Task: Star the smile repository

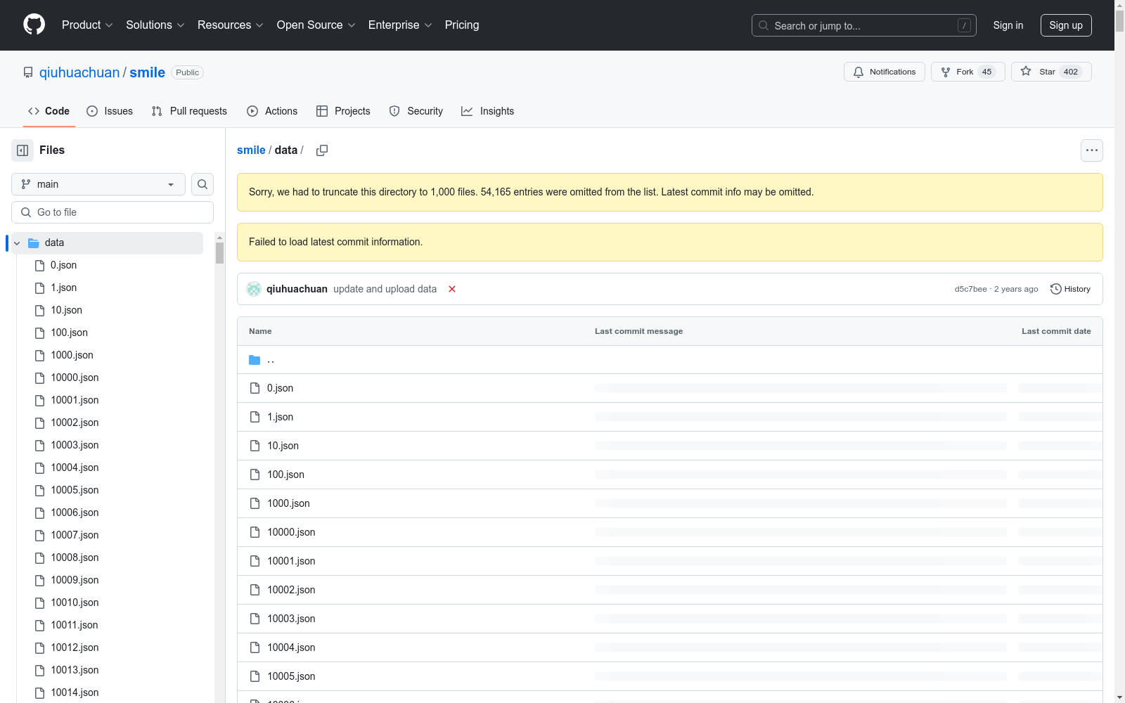Action: tap(1051, 72)
